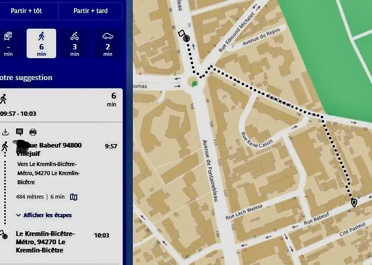Download the itinerary with the download icon
372x265 pixels.
point(5,132)
